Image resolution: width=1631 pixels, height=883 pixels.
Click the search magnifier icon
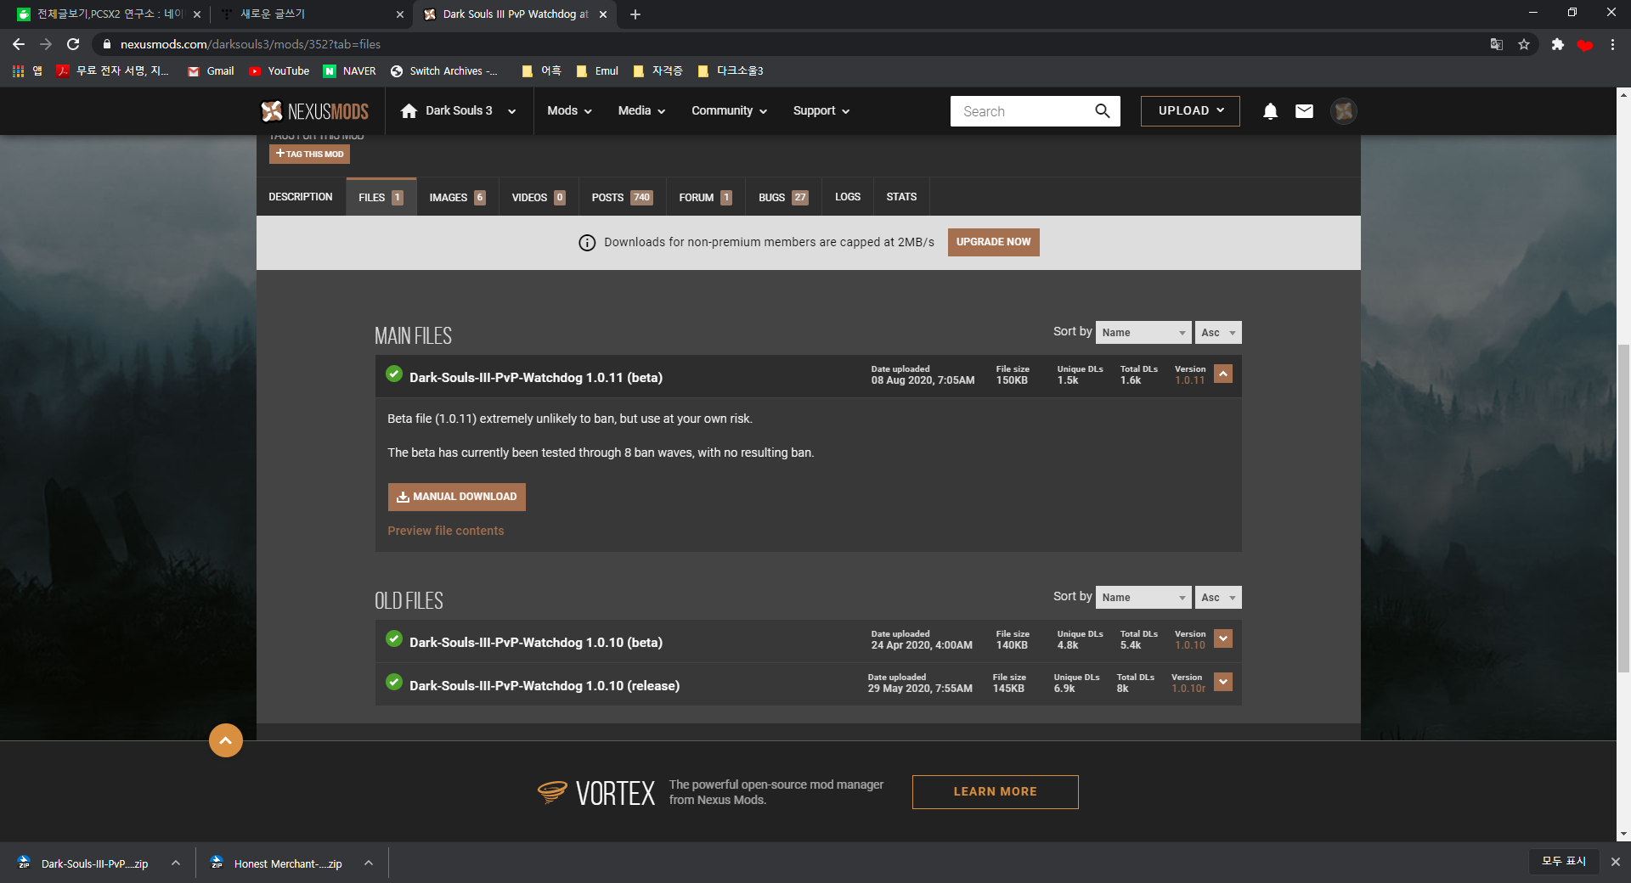1102,111
